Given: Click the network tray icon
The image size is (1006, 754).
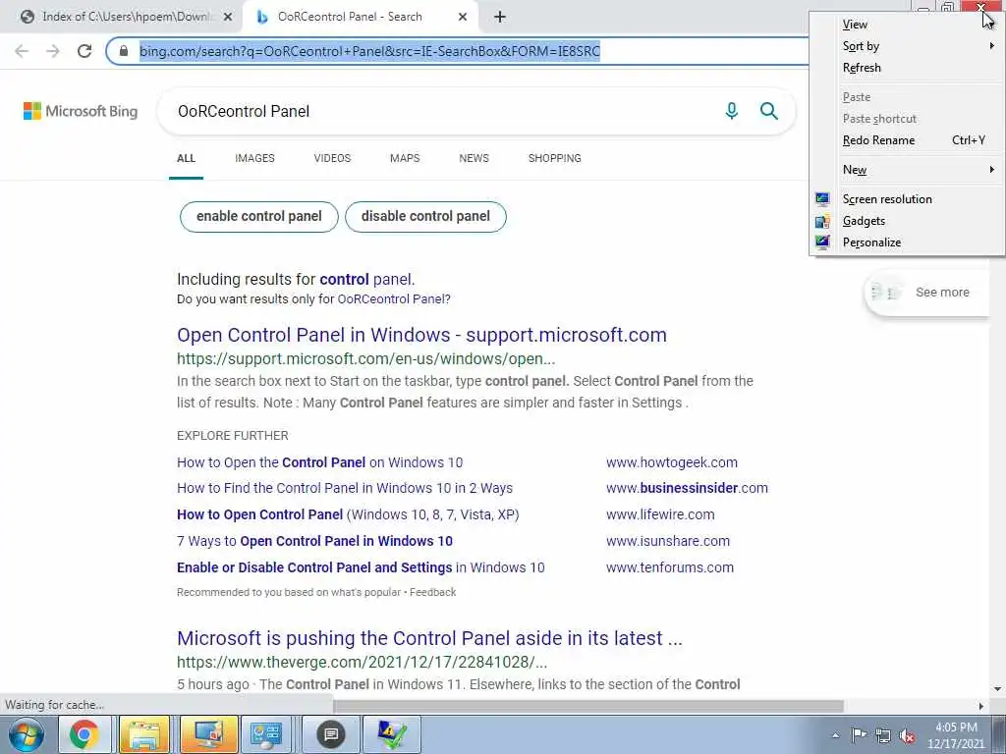Looking at the screenshot, I should (x=883, y=735).
